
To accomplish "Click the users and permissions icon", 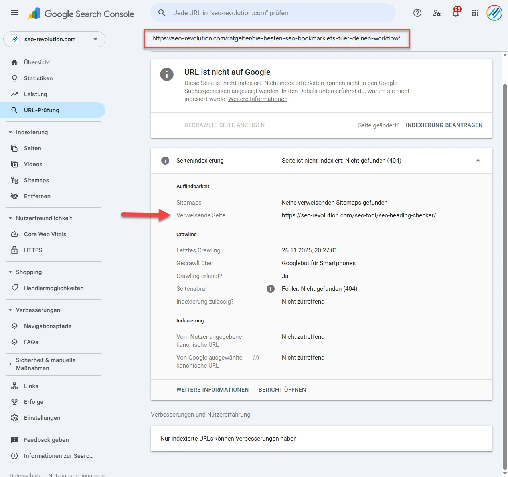I will tap(436, 13).
